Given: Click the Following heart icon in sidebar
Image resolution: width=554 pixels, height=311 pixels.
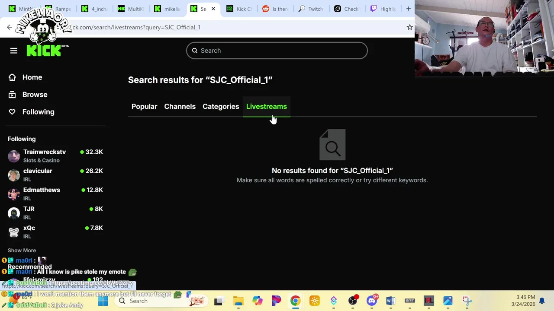Looking at the screenshot, I should tap(12, 112).
